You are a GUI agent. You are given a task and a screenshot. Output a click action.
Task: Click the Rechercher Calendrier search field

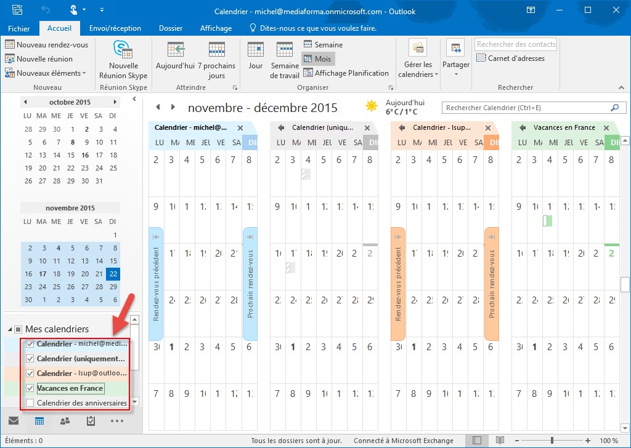tap(526, 108)
